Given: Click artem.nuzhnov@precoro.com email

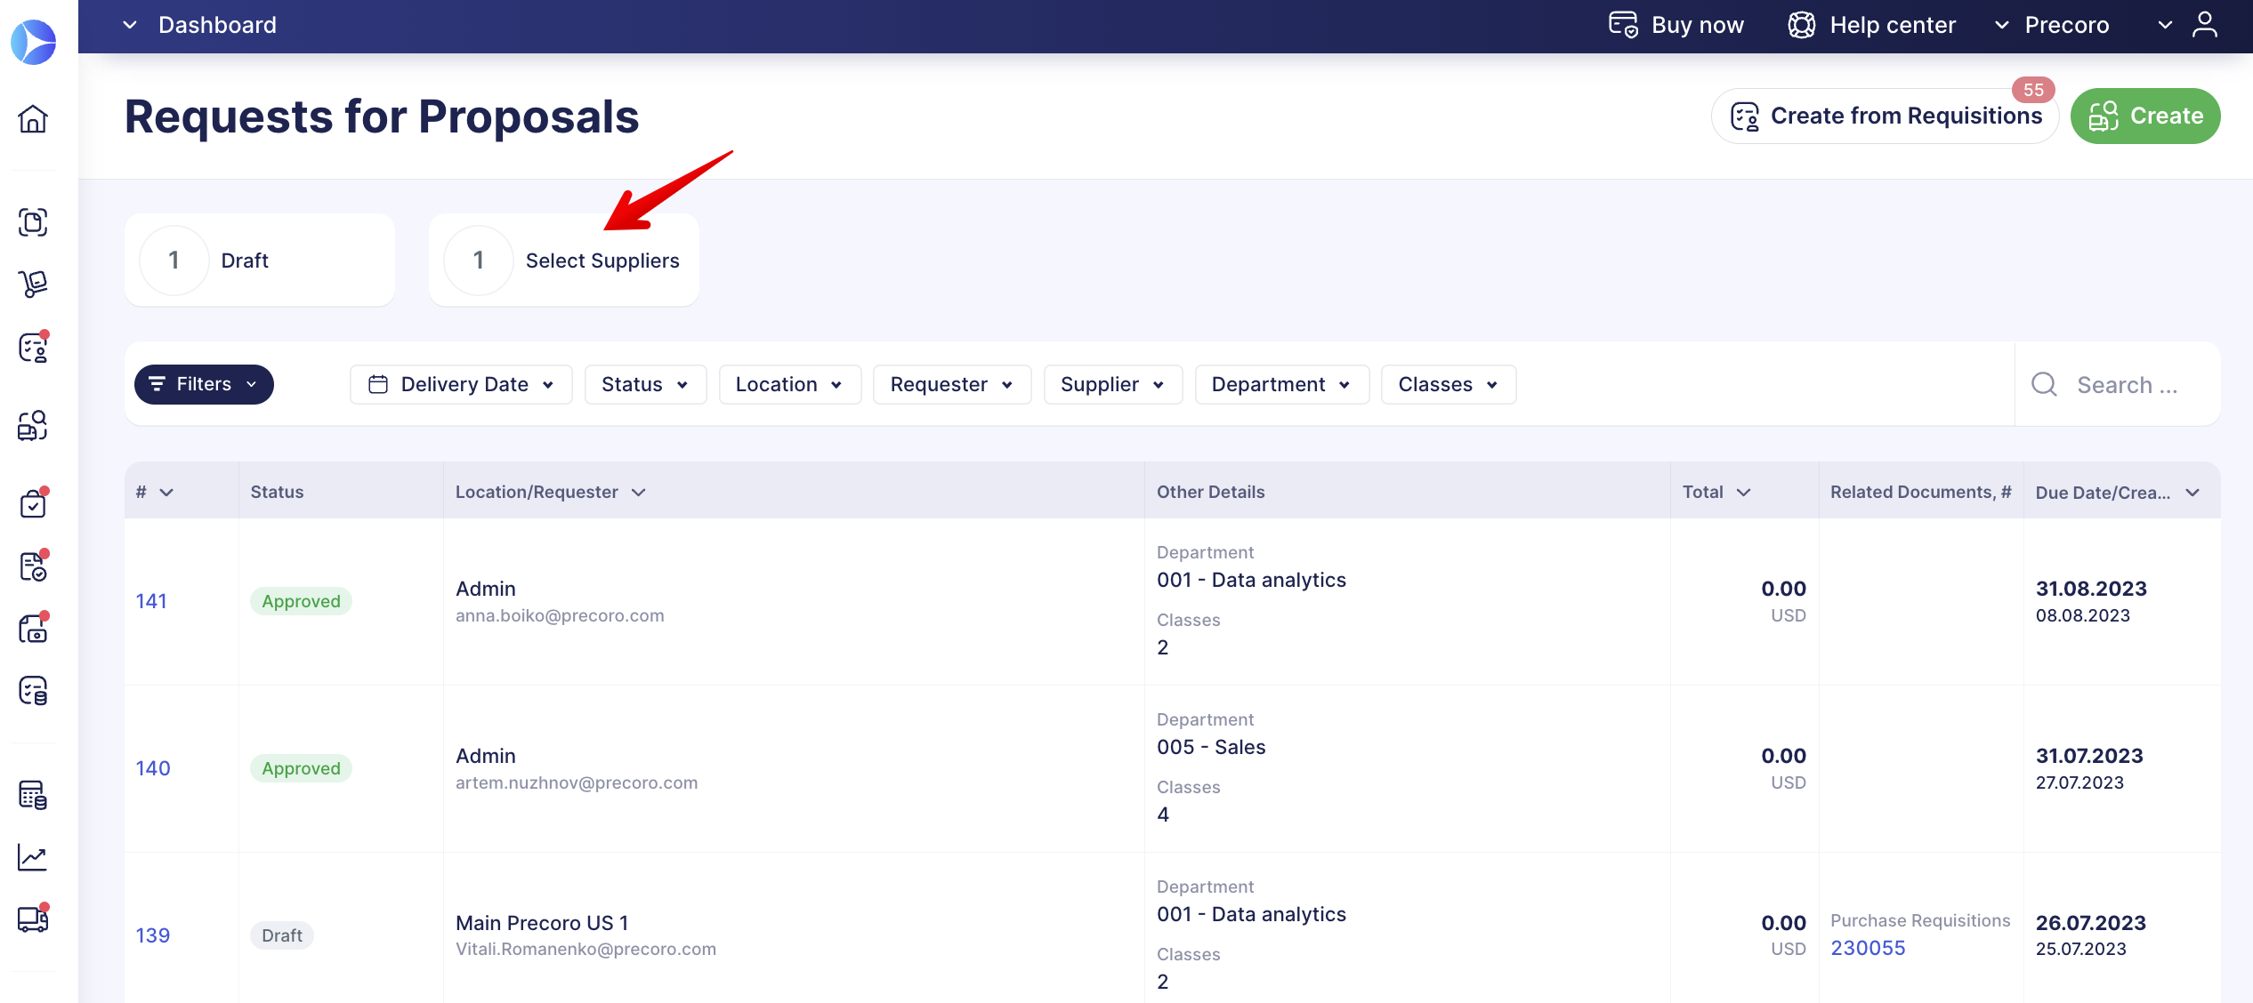Looking at the screenshot, I should click(x=577, y=782).
